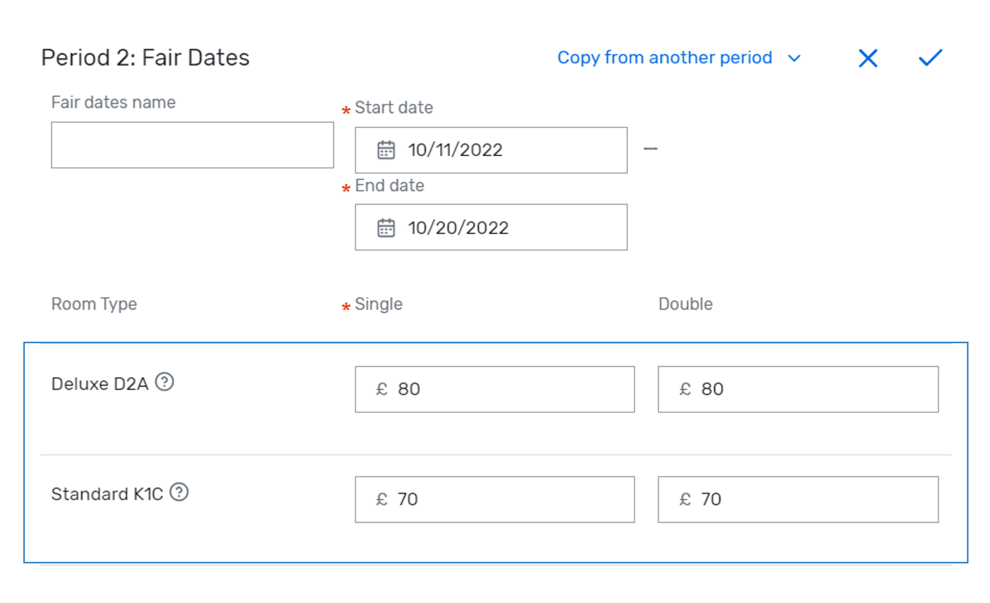Cancel editing with the X icon
This screenshot has width=990, height=603.
point(868,58)
